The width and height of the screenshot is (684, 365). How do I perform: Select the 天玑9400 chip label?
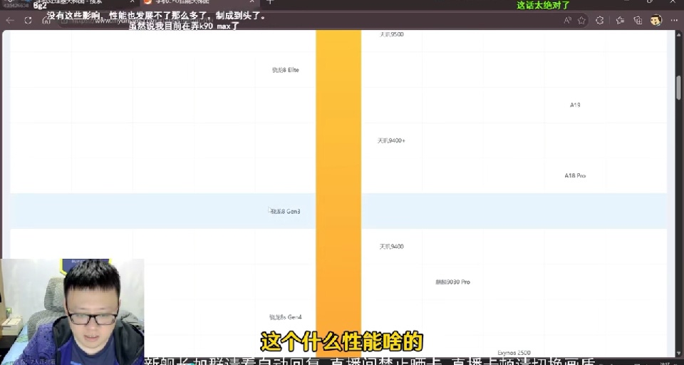click(391, 247)
